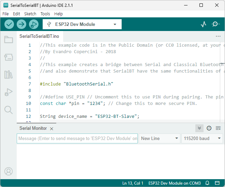225x187 pixels.
Task: Minimize the Arduino IDE window
Action: [186, 5]
